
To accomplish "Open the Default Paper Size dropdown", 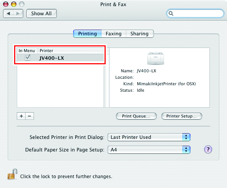I will [x=149, y=150].
